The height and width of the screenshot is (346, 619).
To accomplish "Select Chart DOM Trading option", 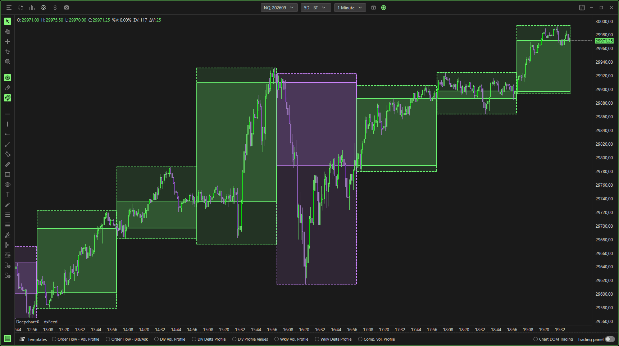I will tap(553, 339).
